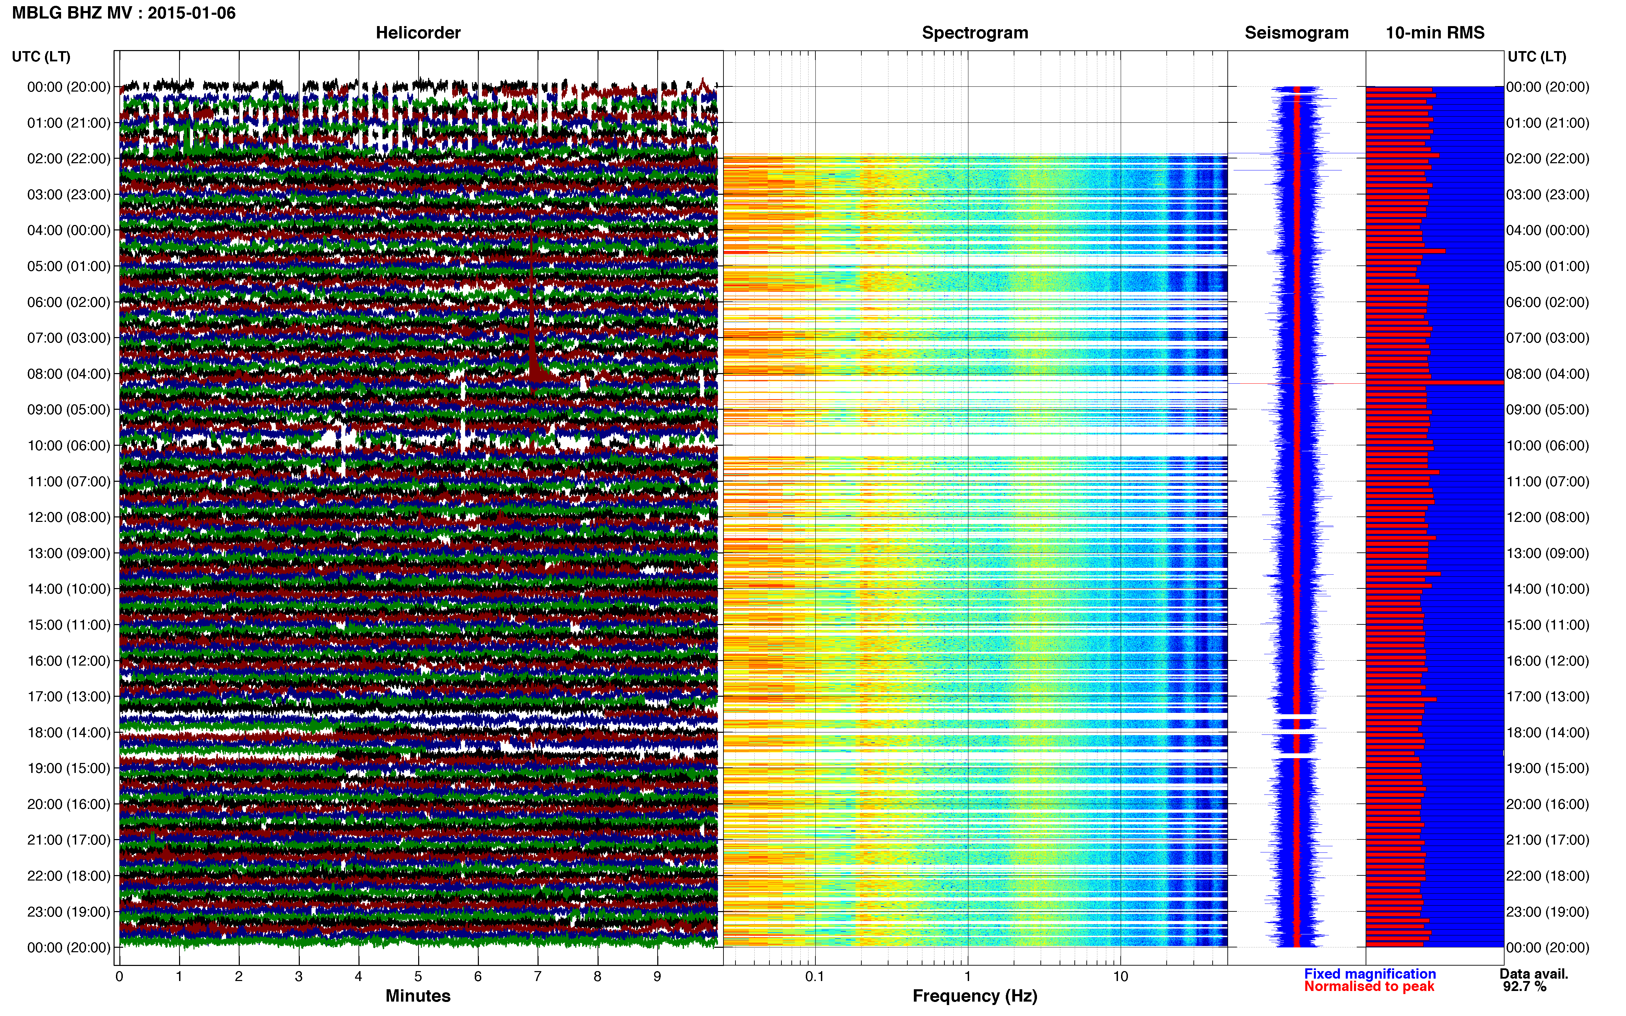1626x1016 pixels.
Task: Click the '5' tick on the Minutes axis
Action: click(x=418, y=977)
